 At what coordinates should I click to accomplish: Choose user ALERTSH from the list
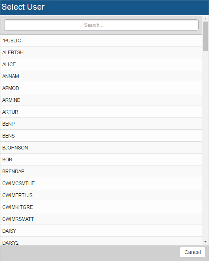tap(101, 52)
